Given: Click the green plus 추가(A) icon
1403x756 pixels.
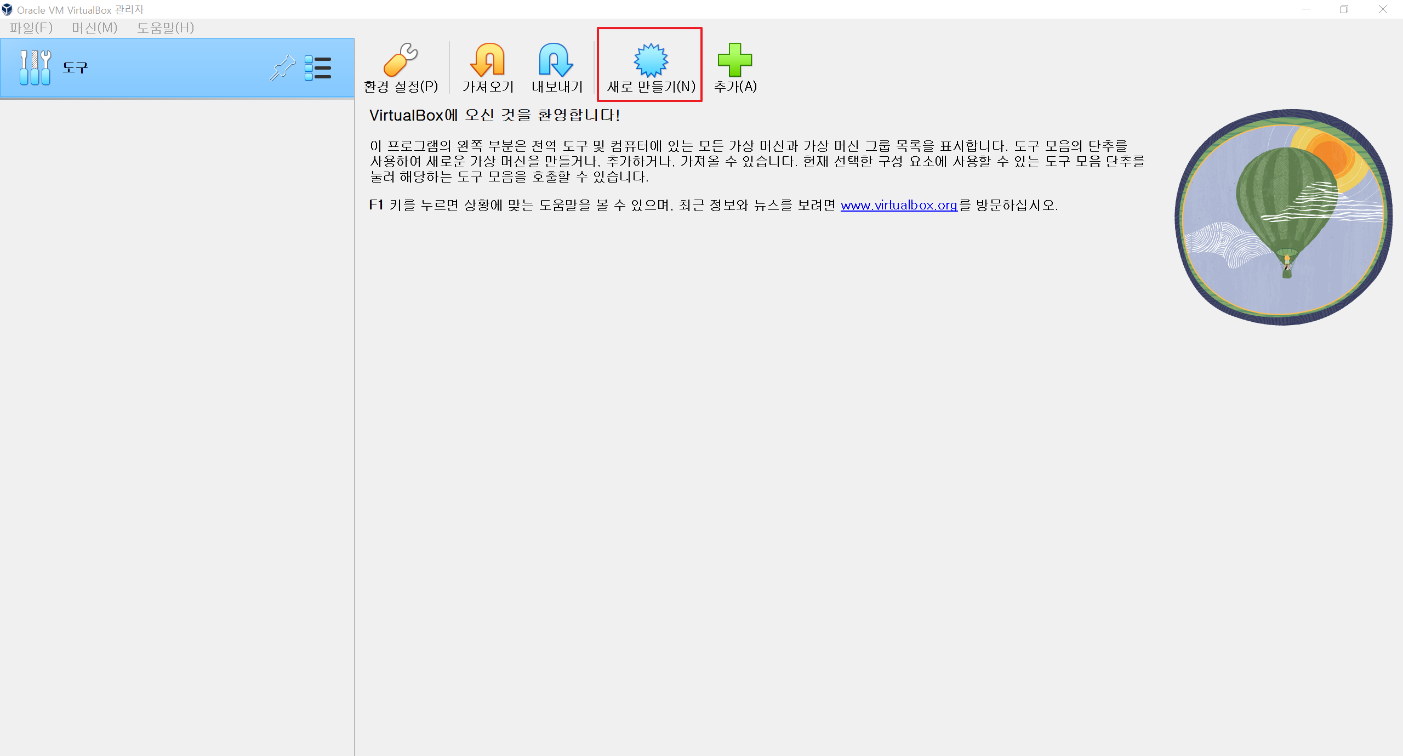Looking at the screenshot, I should click(x=734, y=60).
